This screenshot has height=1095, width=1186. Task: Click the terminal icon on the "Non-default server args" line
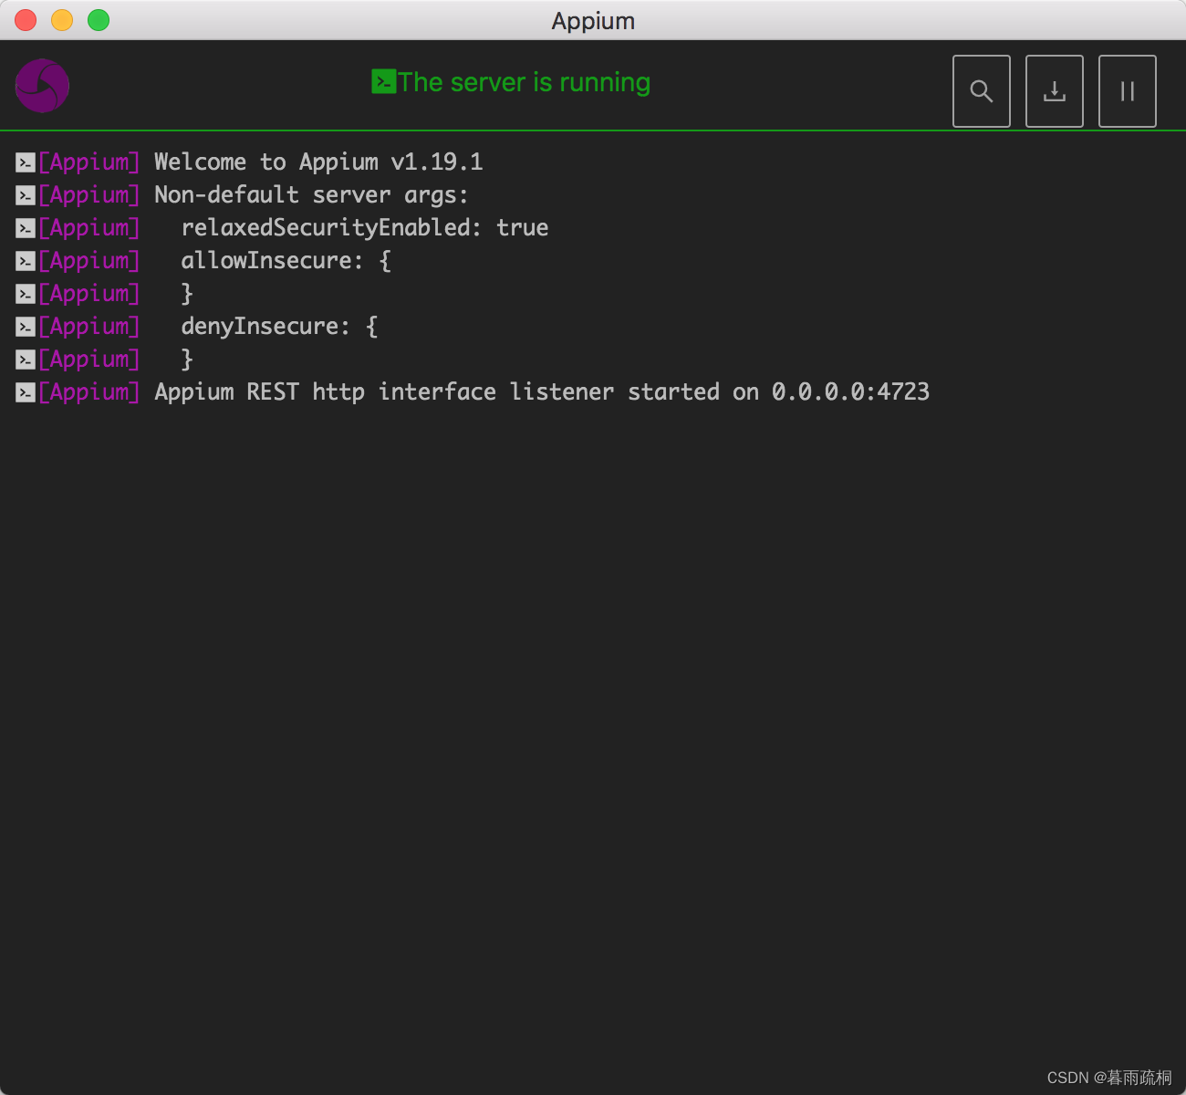26,195
